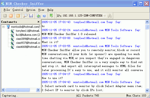
Task: Select the msntools@hotmail.com root account
Action: click(x=26, y=27)
